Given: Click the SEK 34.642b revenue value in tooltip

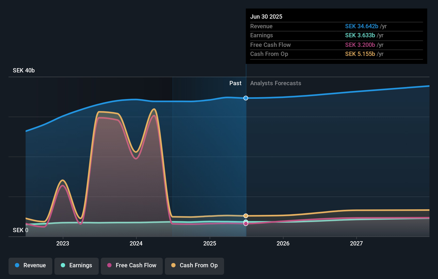Looking at the screenshot, I should [362, 26].
